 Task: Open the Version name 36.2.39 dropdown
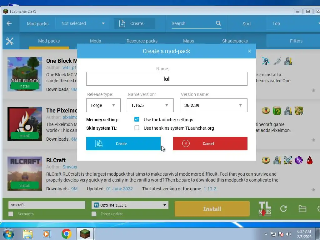[x=214, y=105]
